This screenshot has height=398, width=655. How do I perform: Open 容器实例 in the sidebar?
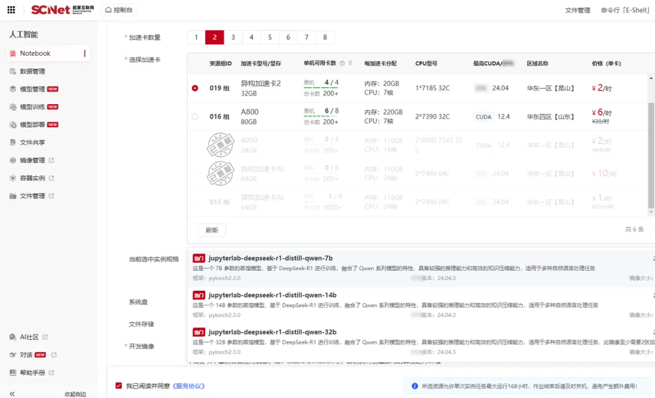[32, 178]
